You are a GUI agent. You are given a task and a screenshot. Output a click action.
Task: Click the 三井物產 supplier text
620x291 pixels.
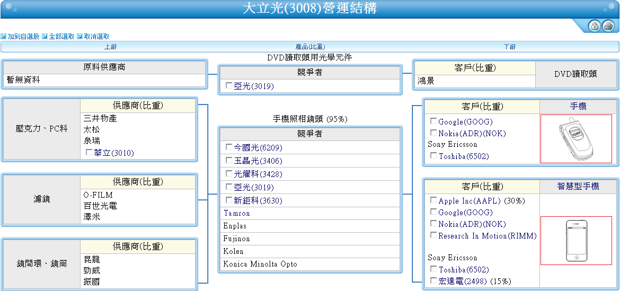coord(100,119)
